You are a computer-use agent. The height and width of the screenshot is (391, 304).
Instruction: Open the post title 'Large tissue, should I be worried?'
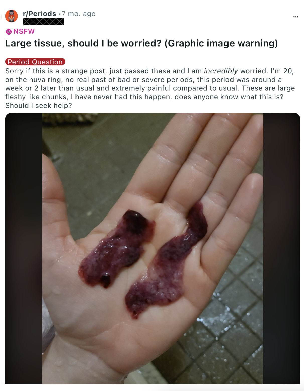[83, 43]
